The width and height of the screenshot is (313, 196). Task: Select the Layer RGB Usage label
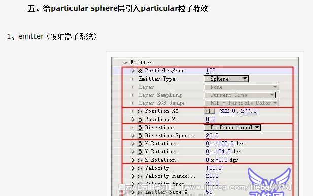pos(161,103)
